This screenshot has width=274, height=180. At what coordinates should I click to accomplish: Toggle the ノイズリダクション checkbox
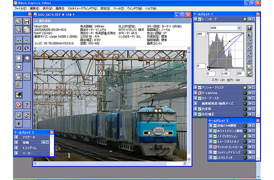tap(215, 136)
